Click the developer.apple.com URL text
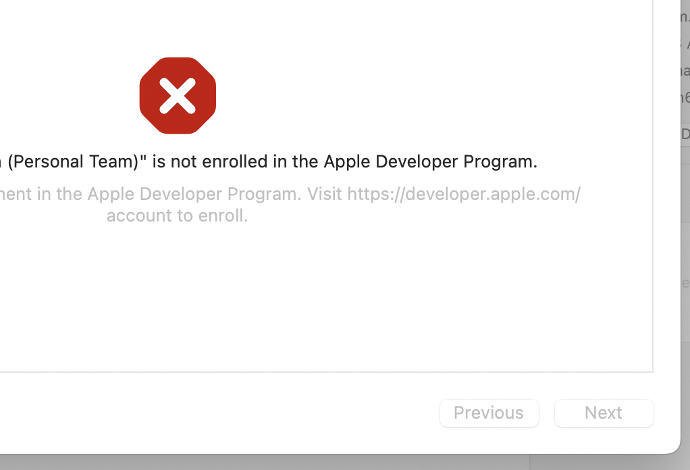 pos(465,194)
